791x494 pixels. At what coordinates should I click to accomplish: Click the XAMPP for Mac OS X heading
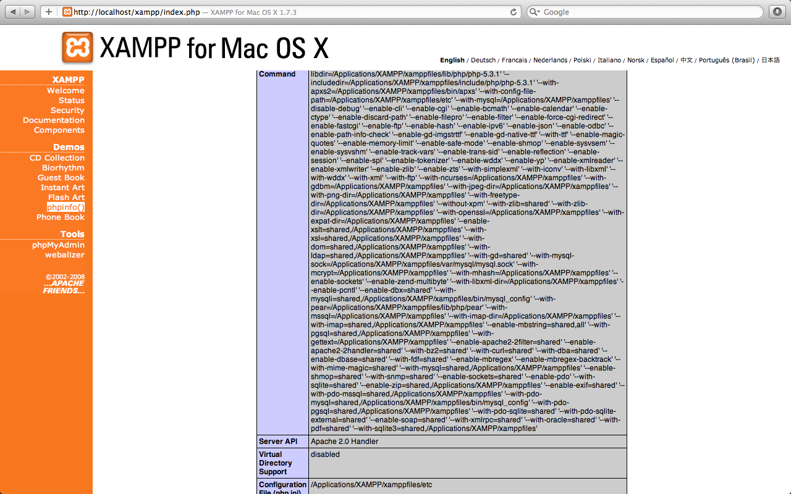(x=214, y=48)
